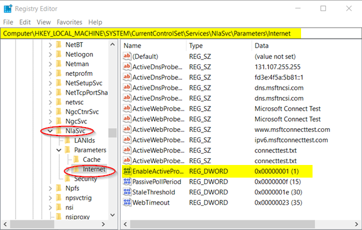The width and height of the screenshot is (362, 230).
Task: Click the registry path address bar
Action: tap(181, 34)
